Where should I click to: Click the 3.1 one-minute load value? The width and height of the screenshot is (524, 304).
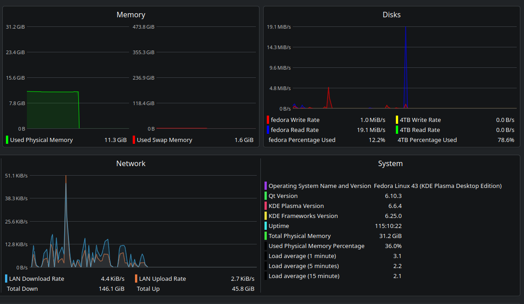[397, 256]
